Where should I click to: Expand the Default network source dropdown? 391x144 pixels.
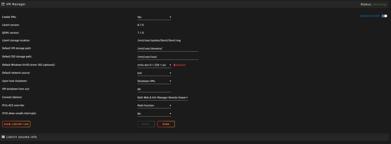click(x=154, y=73)
